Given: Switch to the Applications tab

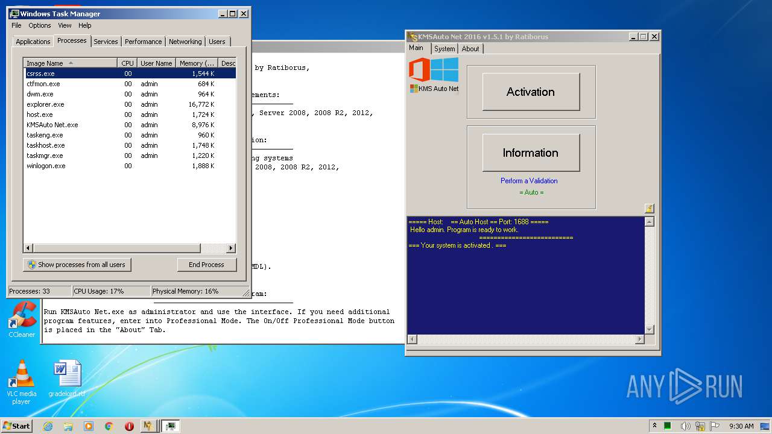Looking at the screenshot, I should [33, 42].
